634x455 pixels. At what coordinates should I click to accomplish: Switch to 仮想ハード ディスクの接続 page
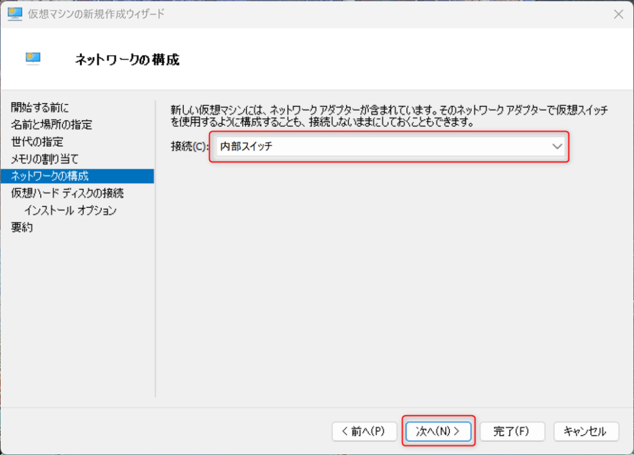(x=67, y=193)
